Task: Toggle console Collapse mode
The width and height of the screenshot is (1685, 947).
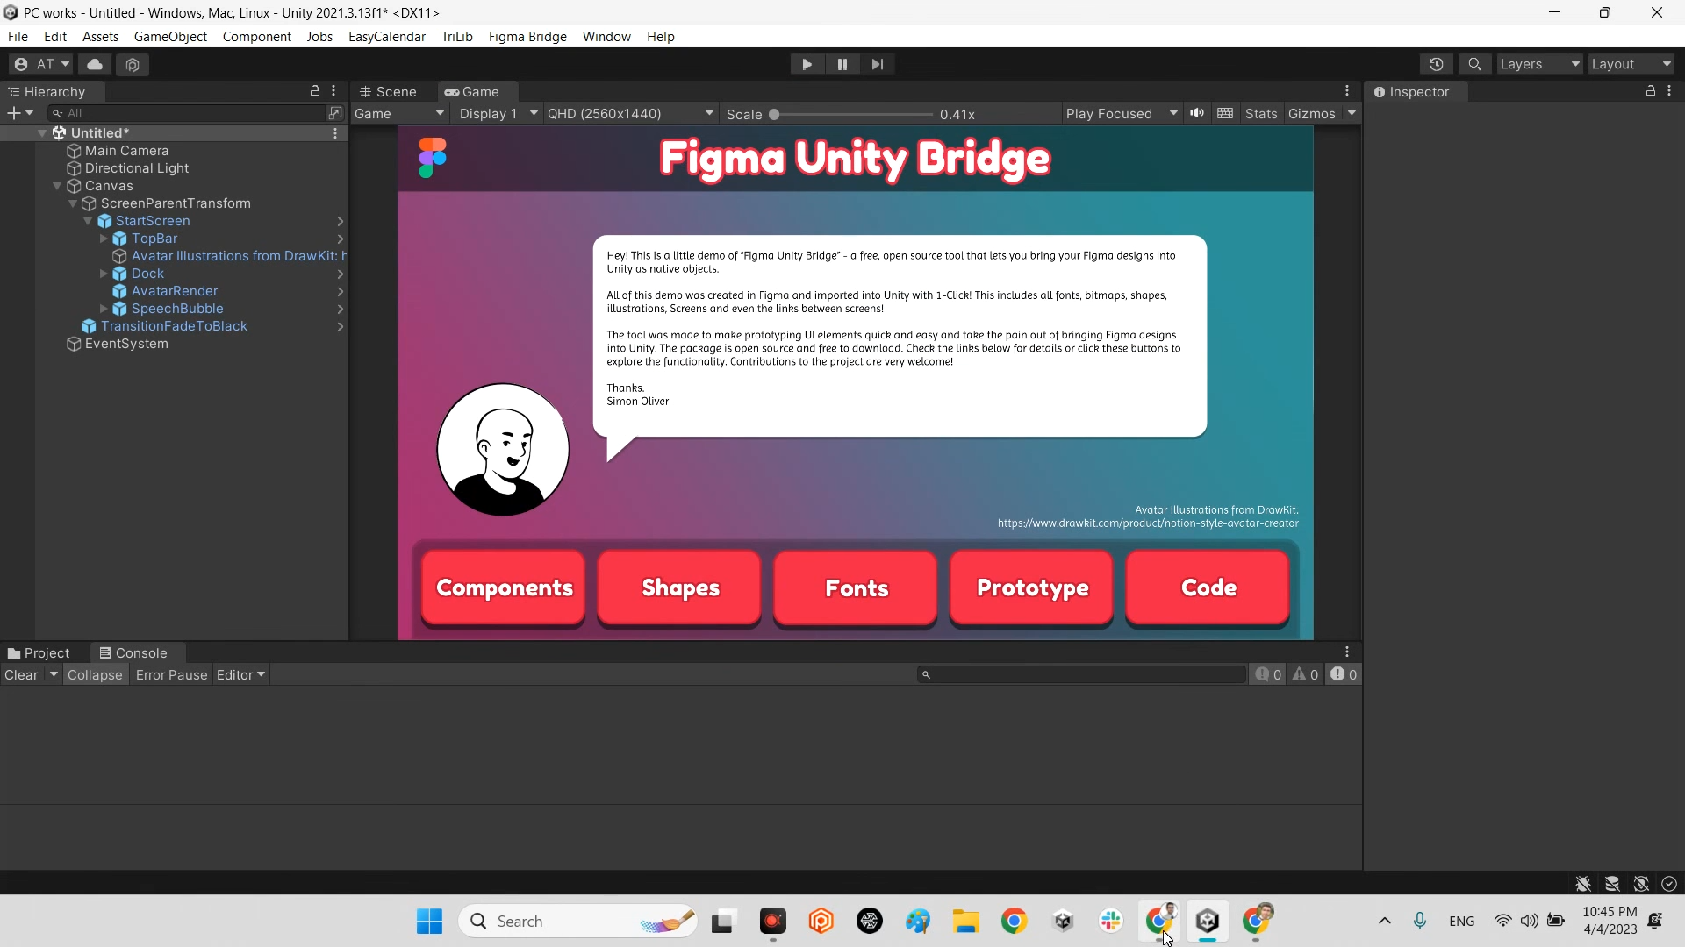Action: pos(95,674)
